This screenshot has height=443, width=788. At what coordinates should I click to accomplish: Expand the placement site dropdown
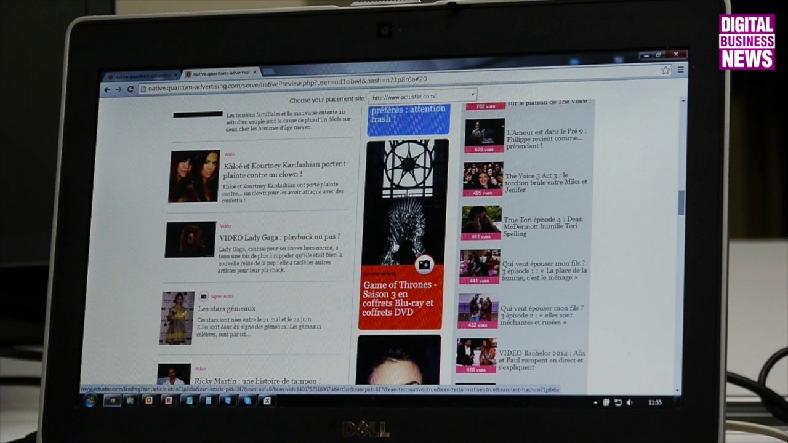pyautogui.click(x=473, y=95)
